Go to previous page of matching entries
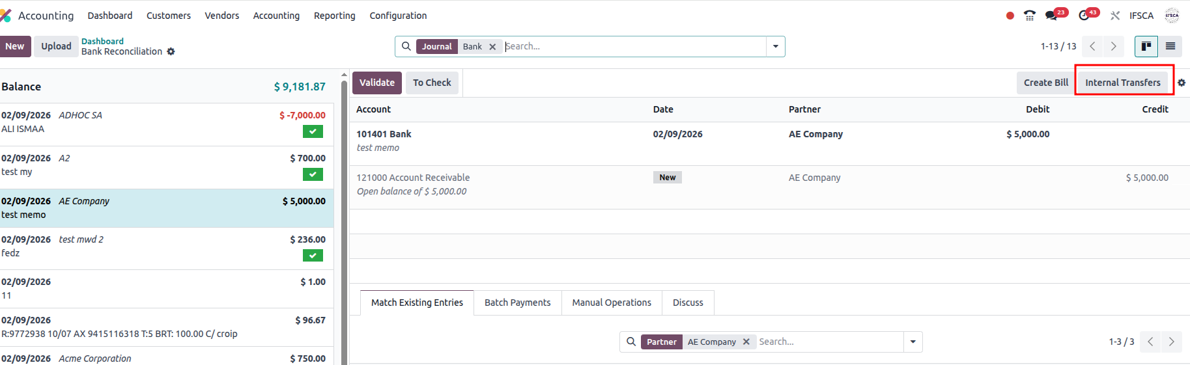 [1150, 342]
